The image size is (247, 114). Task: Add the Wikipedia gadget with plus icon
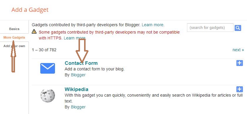coord(239,89)
